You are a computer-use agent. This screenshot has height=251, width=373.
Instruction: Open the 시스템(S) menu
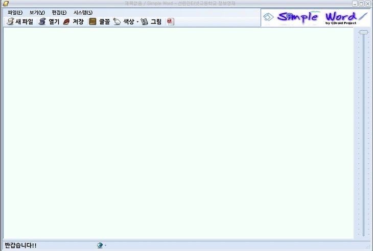pyautogui.click(x=83, y=12)
